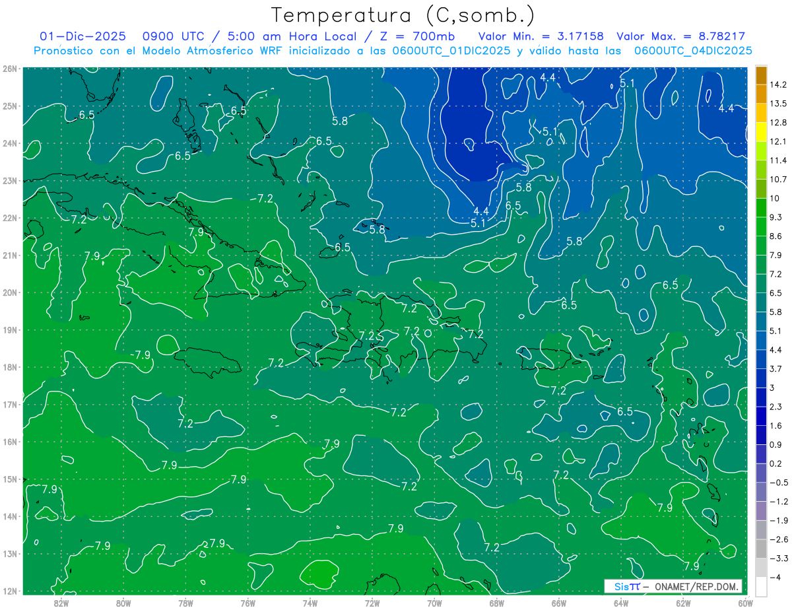This screenshot has width=792, height=612.
Task: Click the '15N' latitude axis label
Action: [x=9, y=479]
